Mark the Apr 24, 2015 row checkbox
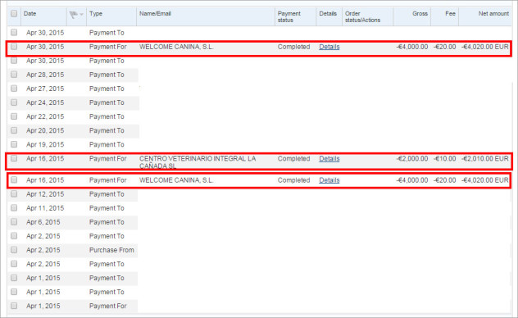 pos(14,102)
